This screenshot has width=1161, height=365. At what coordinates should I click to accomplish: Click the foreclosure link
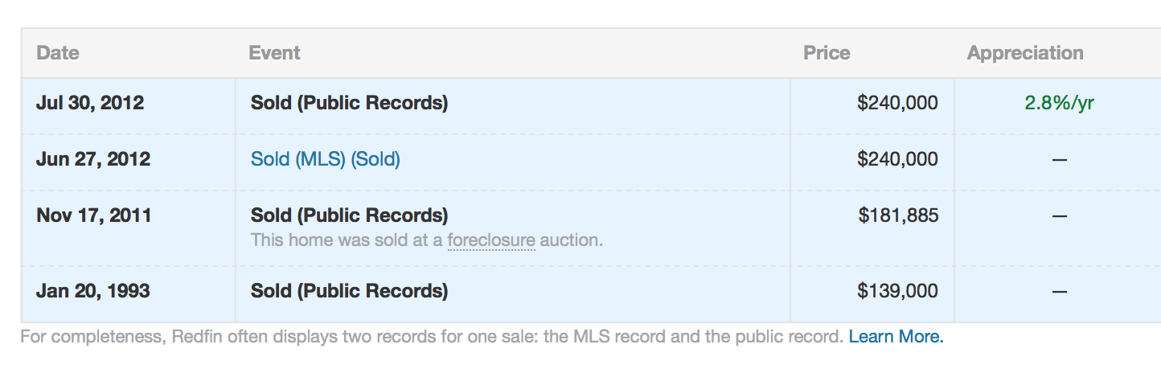pos(490,240)
